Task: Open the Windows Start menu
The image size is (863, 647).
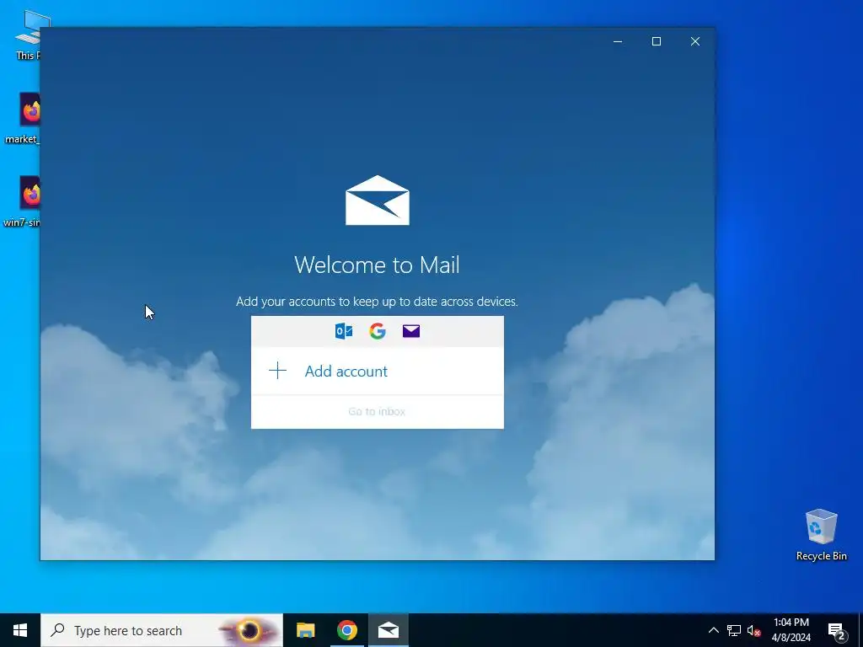Action: [20, 630]
